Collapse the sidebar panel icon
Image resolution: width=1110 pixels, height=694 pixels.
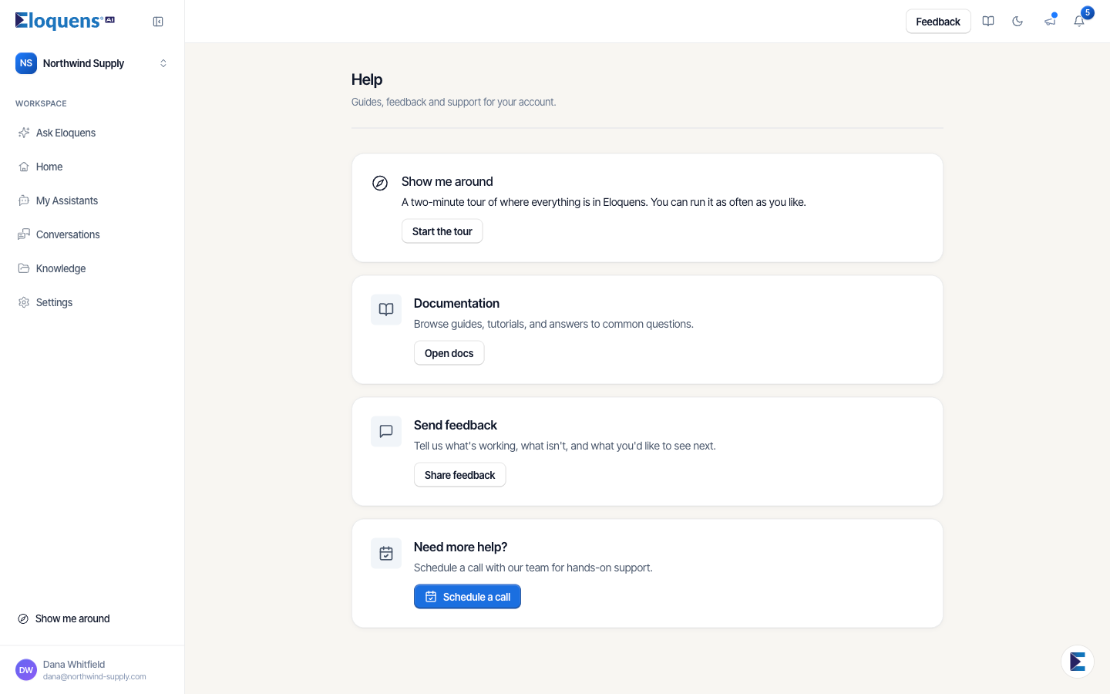[158, 22]
